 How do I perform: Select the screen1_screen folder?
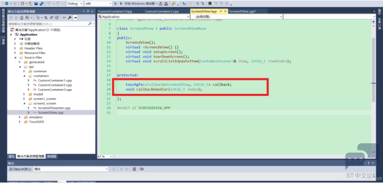pos(45,99)
